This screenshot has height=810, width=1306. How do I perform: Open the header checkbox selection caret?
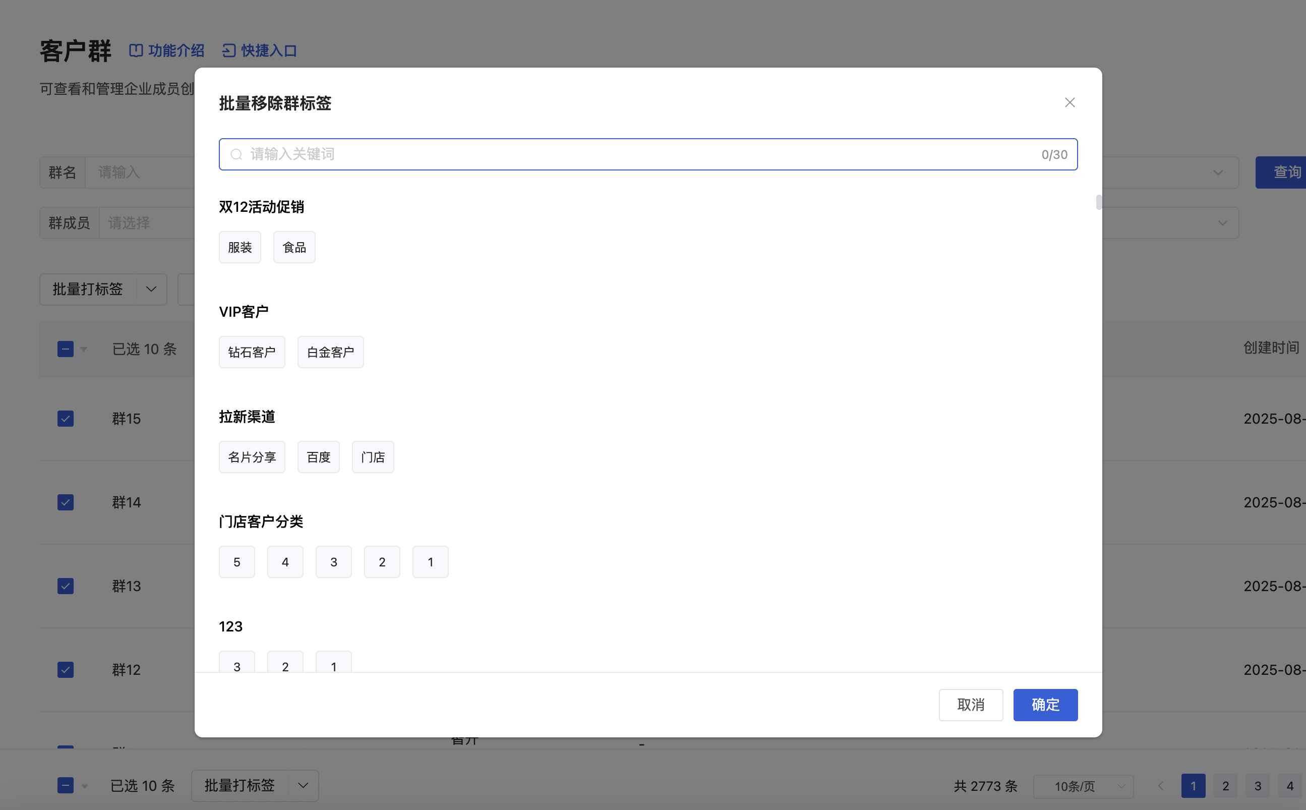(84, 350)
